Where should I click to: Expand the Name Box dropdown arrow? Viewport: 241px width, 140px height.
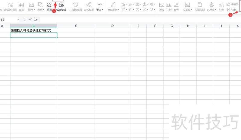(18, 20)
